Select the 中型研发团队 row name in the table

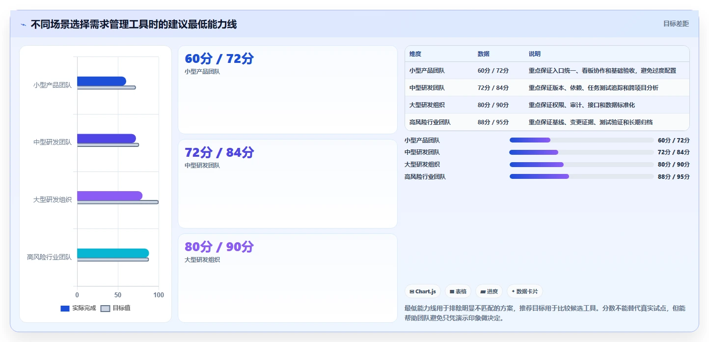tap(427, 88)
